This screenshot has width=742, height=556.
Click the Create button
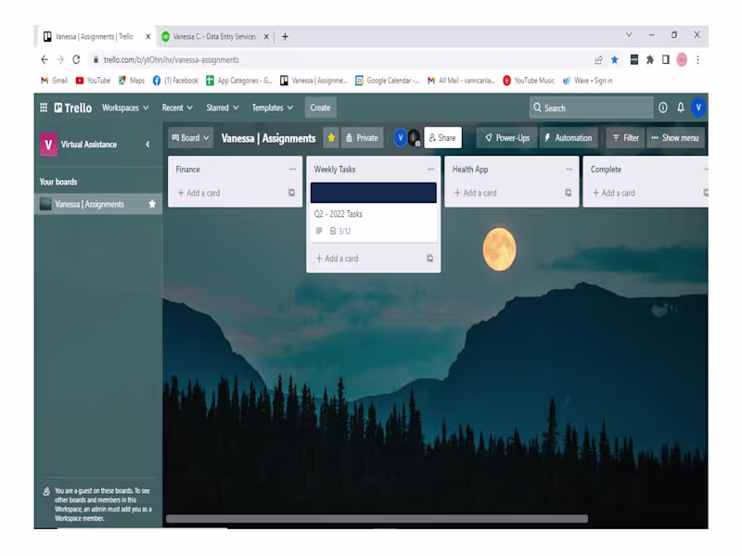[x=320, y=107]
